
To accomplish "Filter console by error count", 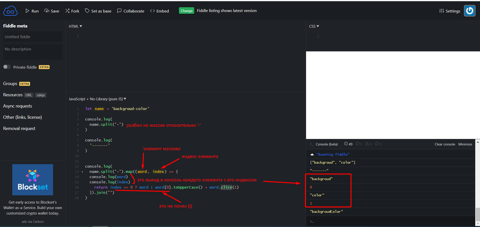I will [378, 144].
